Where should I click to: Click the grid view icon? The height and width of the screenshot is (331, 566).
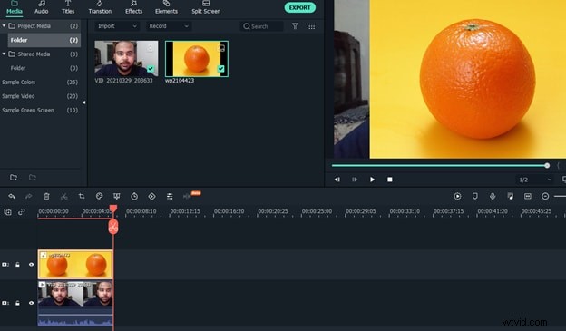(311, 26)
